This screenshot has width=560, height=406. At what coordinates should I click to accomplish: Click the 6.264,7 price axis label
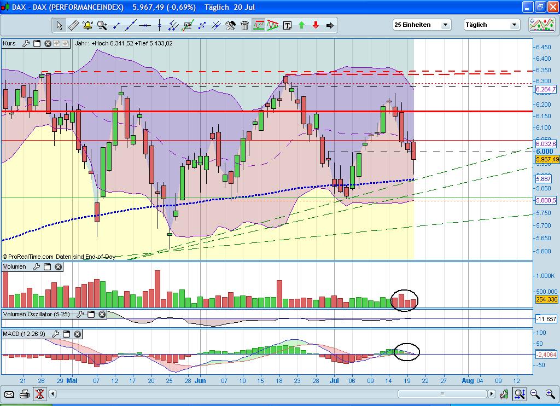(x=546, y=89)
